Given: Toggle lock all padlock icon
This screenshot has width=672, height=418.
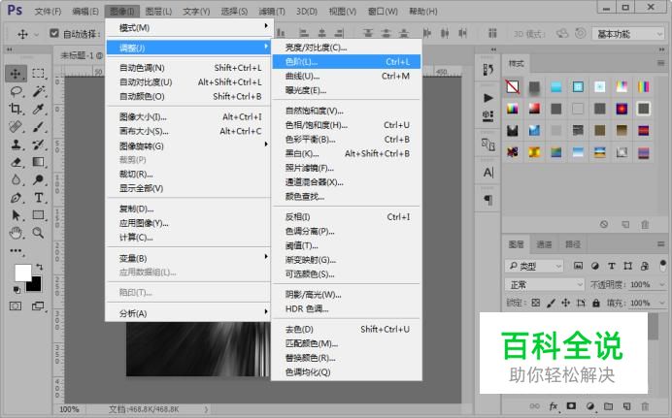Looking at the screenshot, I should [595, 303].
